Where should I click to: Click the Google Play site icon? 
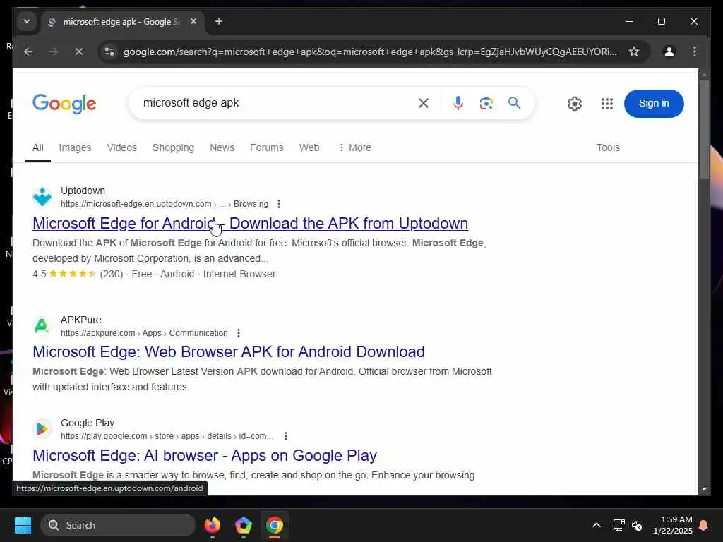pyautogui.click(x=42, y=429)
